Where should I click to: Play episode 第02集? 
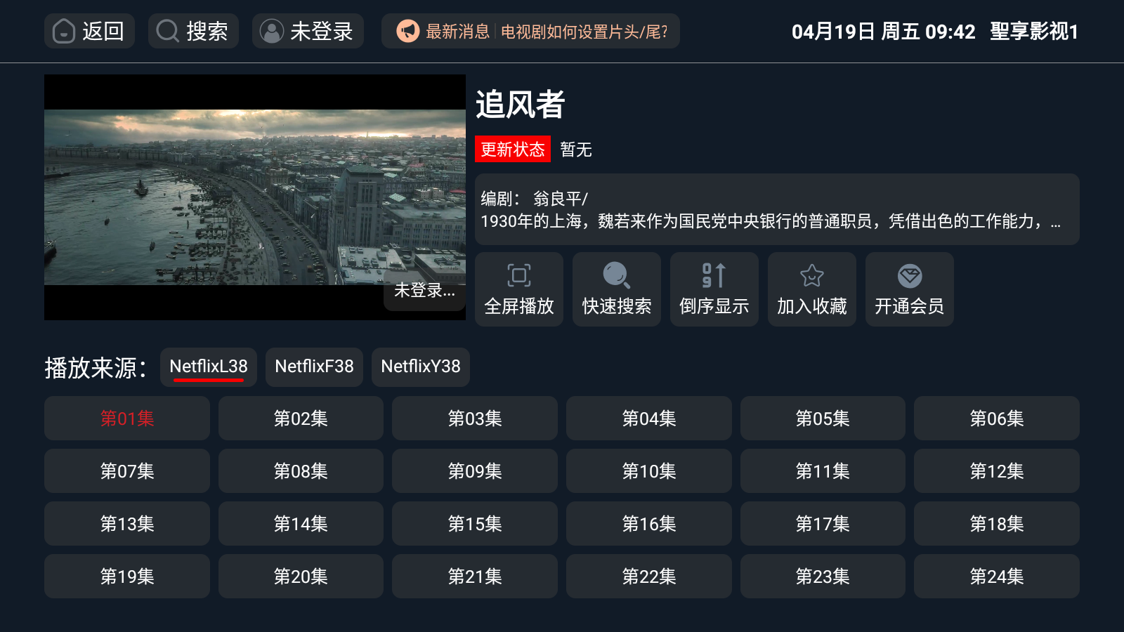(x=301, y=419)
